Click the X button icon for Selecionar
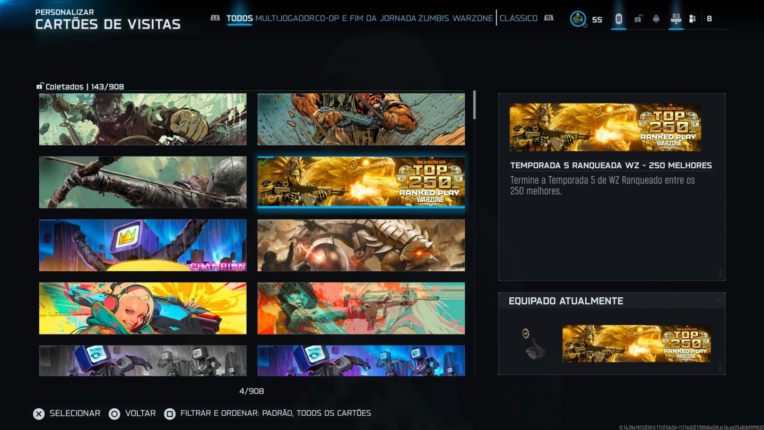 [x=39, y=414]
